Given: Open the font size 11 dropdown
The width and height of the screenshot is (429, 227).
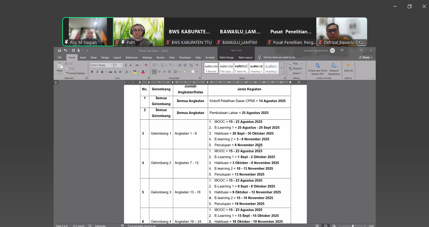Looking at the screenshot, I should pyautogui.click(x=122, y=65).
